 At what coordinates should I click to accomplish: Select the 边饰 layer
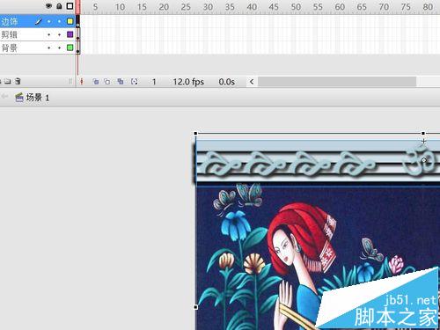38,21
